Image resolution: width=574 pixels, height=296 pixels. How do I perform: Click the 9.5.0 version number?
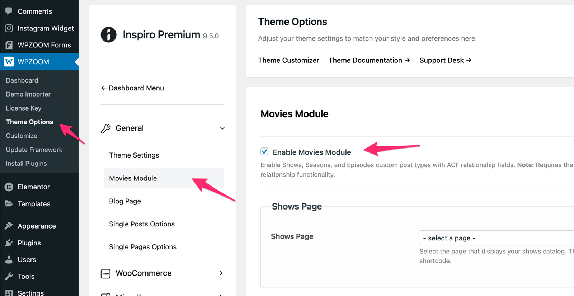click(211, 36)
